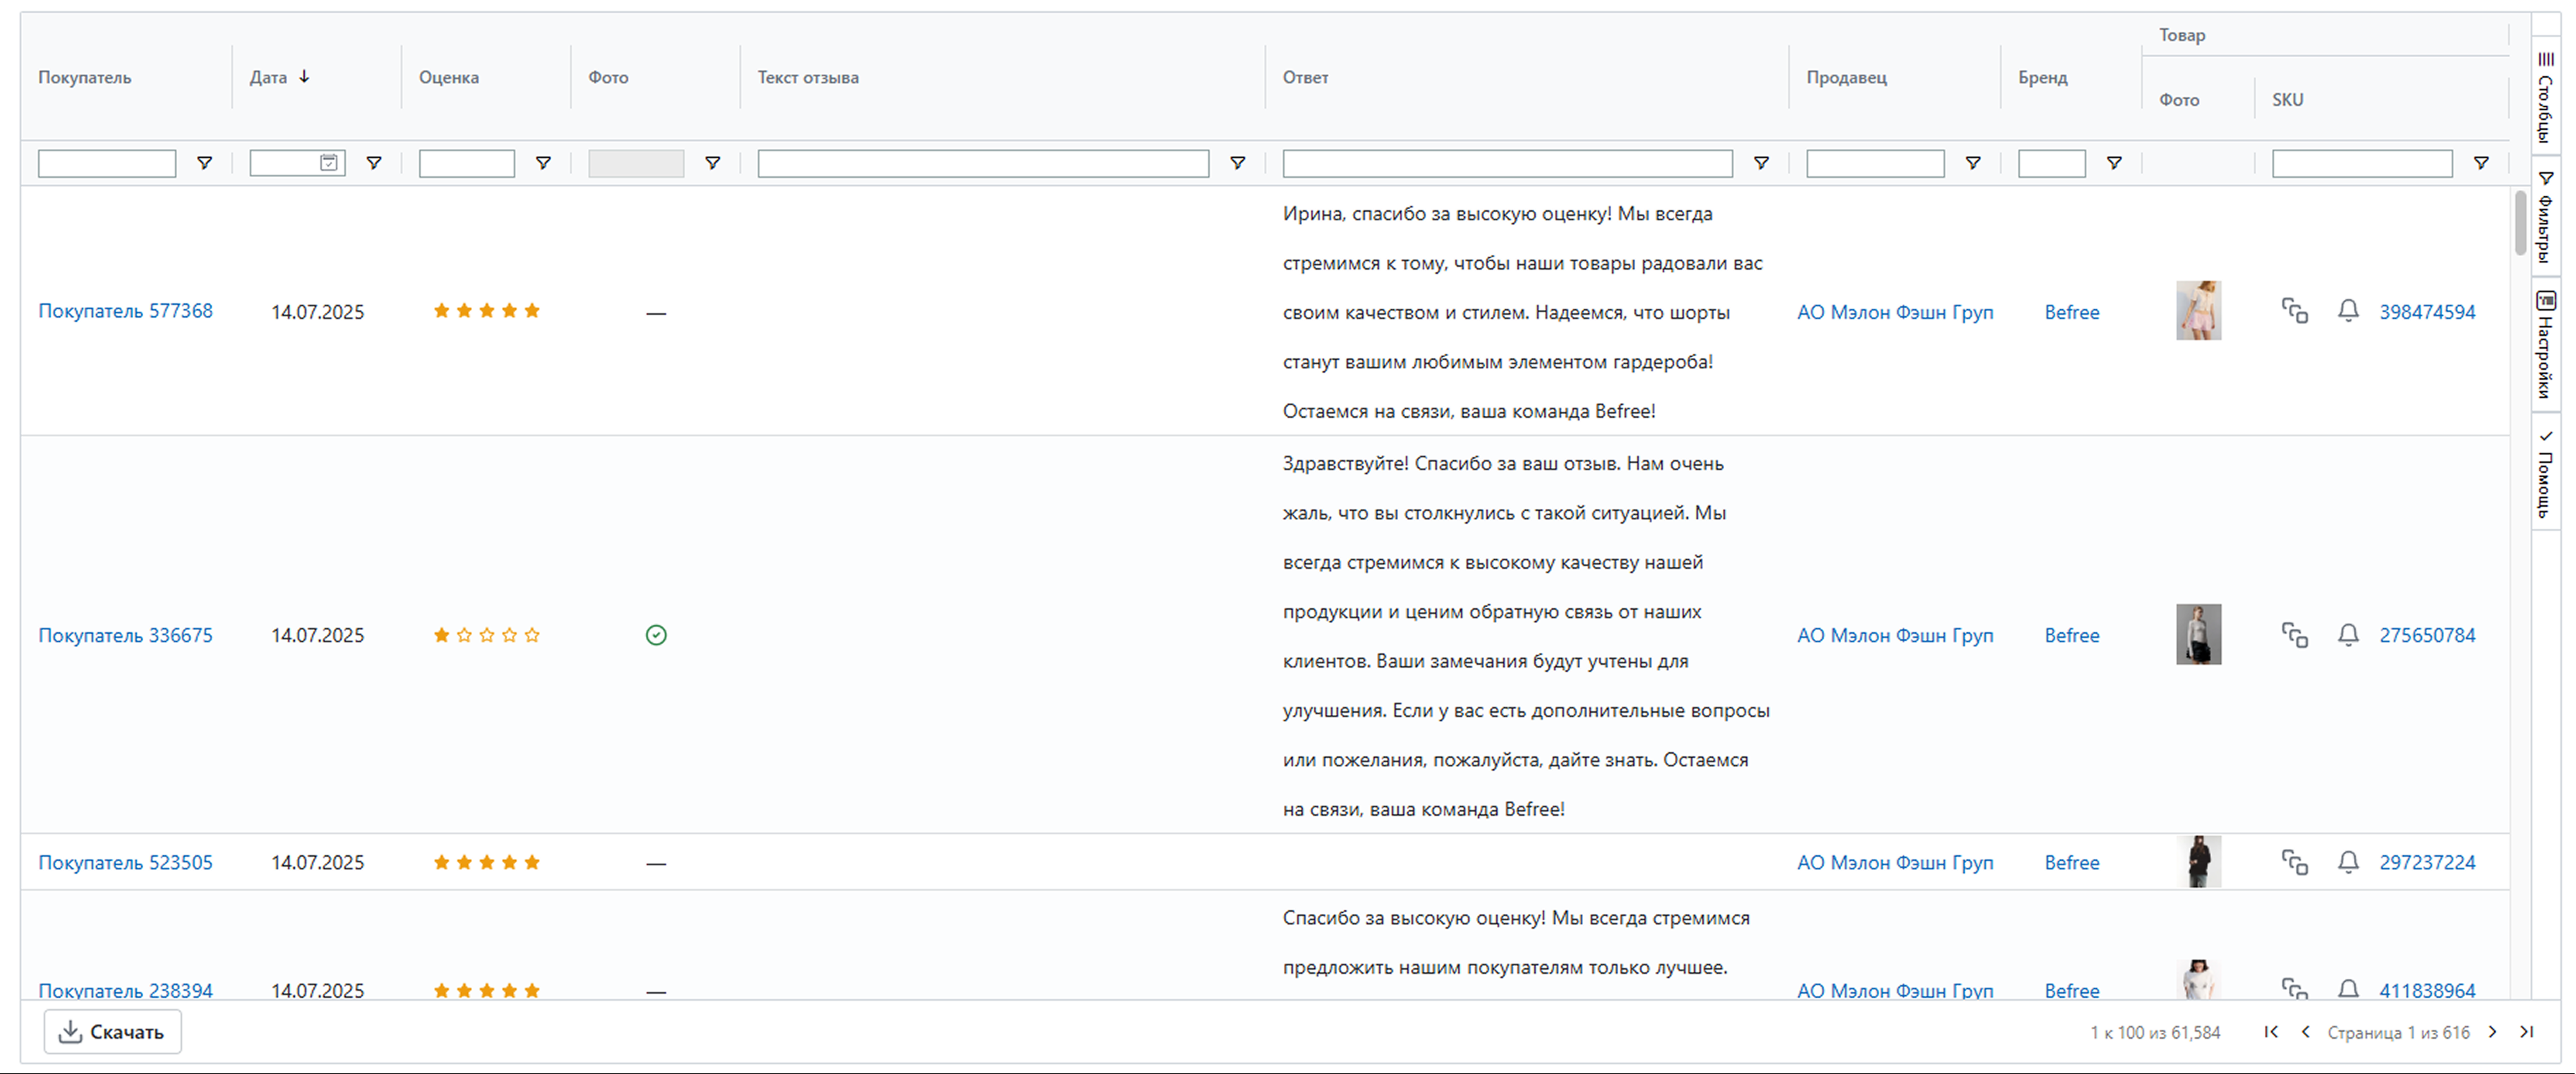Open SKU 275650784 link

click(x=2427, y=635)
